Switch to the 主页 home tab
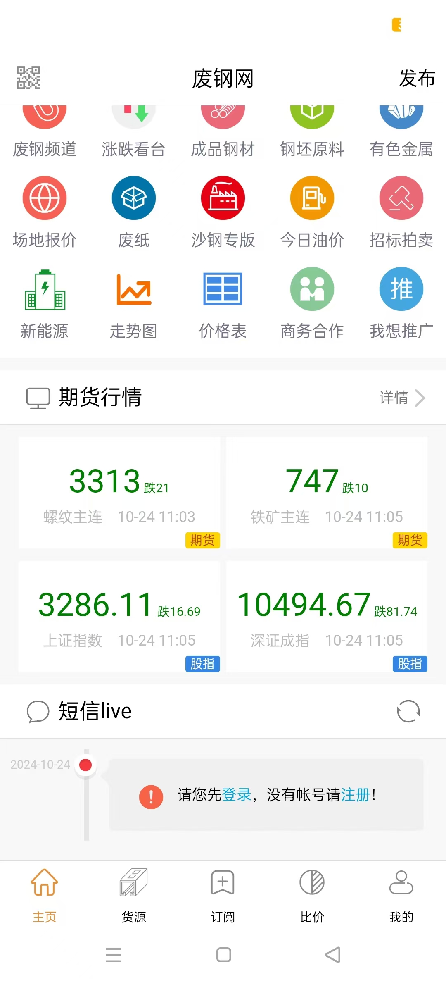Viewport: 446px width, 982px height. click(45, 896)
